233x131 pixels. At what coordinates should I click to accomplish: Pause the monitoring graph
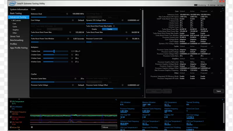(x=32, y=127)
